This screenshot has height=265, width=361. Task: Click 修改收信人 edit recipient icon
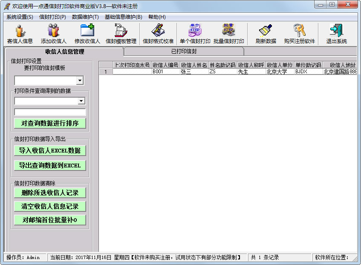pyautogui.click(x=87, y=34)
